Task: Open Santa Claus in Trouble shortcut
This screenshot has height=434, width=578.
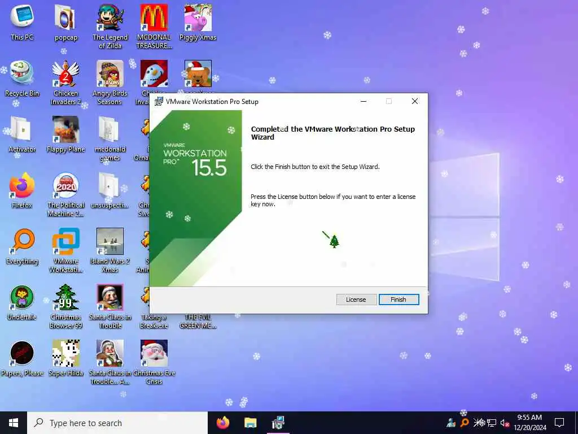Action: click(110, 307)
